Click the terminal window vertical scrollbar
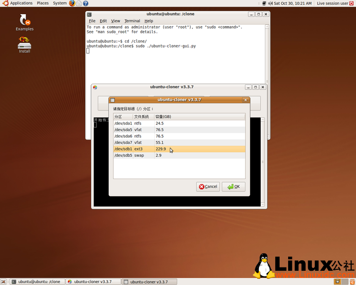Viewport: 356px width, 285px height. (267, 54)
